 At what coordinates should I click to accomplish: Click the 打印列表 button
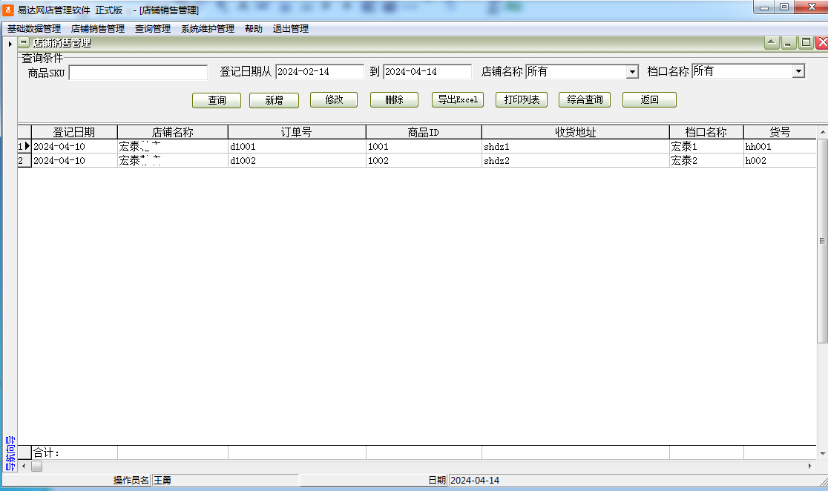[x=522, y=100]
